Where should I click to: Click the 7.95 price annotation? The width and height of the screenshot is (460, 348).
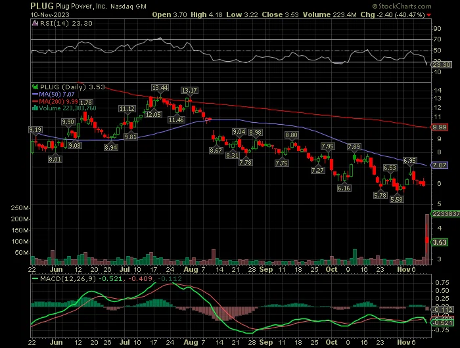coord(327,146)
